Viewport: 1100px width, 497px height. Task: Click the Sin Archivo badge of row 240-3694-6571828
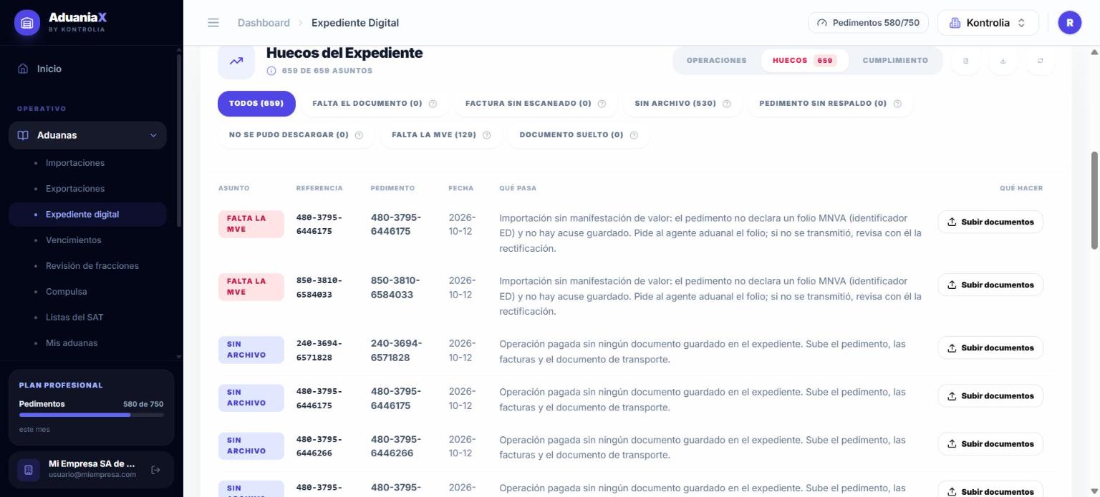[x=251, y=350]
